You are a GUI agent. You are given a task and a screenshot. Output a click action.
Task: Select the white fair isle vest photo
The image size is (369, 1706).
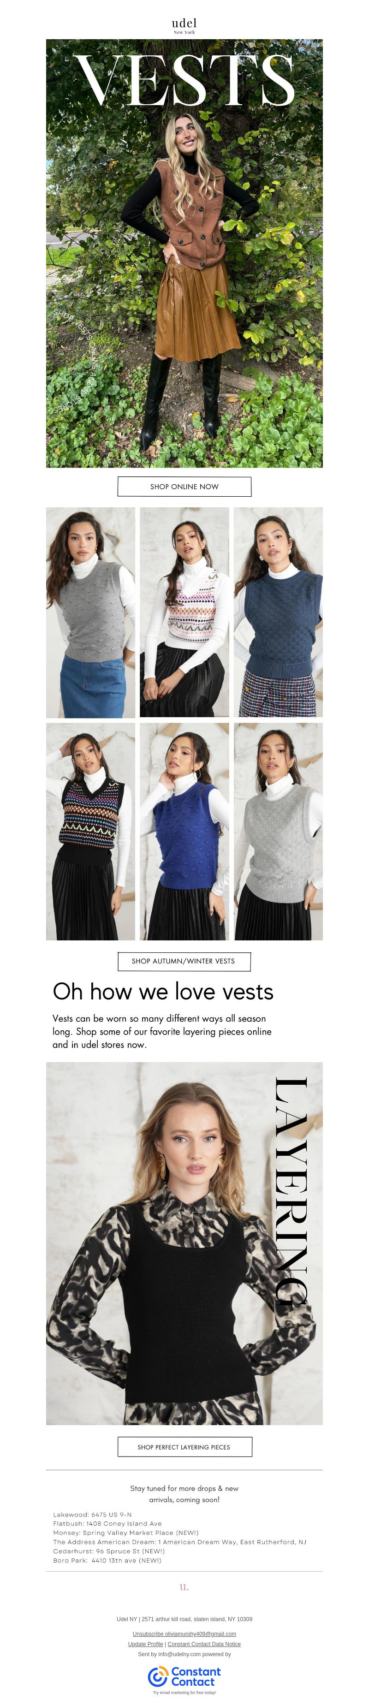click(184, 612)
